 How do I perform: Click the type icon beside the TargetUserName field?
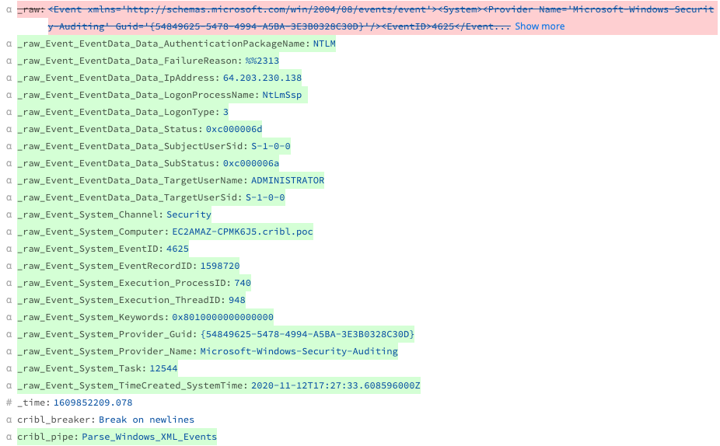(9, 180)
